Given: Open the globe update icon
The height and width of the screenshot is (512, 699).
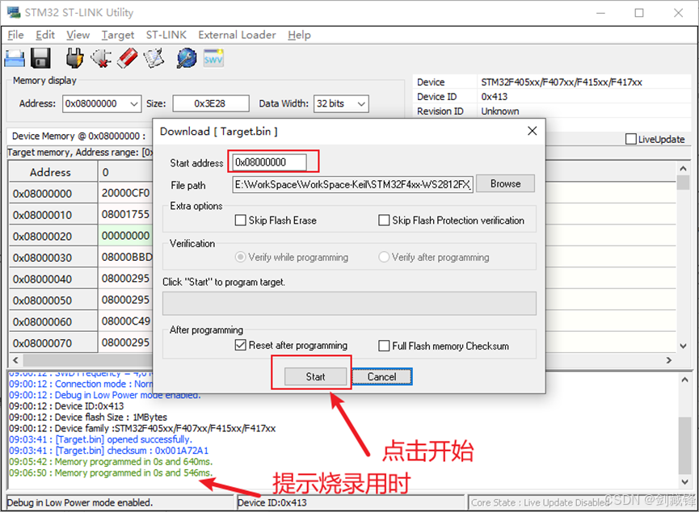Looking at the screenshot, I should pyautogui.click(x=187, y=58).
